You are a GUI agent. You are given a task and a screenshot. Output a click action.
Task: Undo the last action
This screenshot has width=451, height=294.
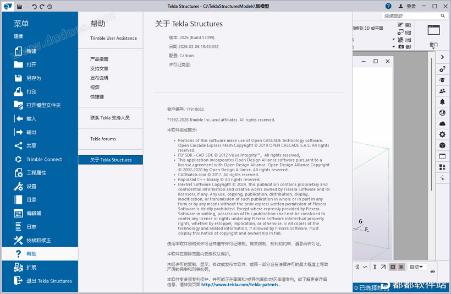point(34,7)
